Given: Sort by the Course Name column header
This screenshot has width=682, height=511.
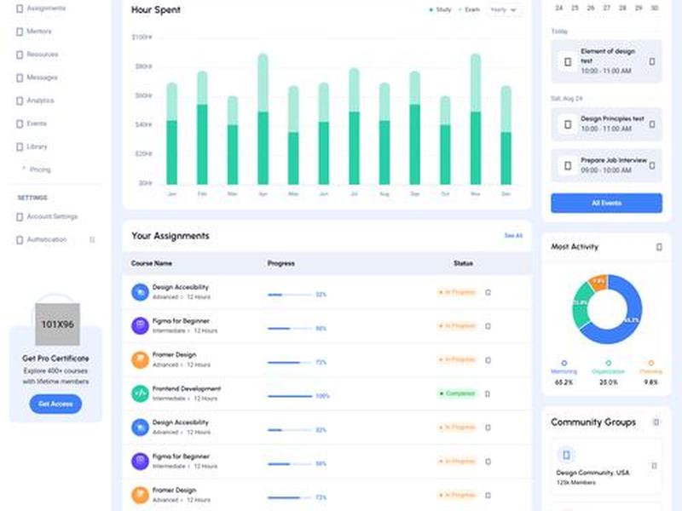Looking at the screenshot, I should (x=152, y=263).
